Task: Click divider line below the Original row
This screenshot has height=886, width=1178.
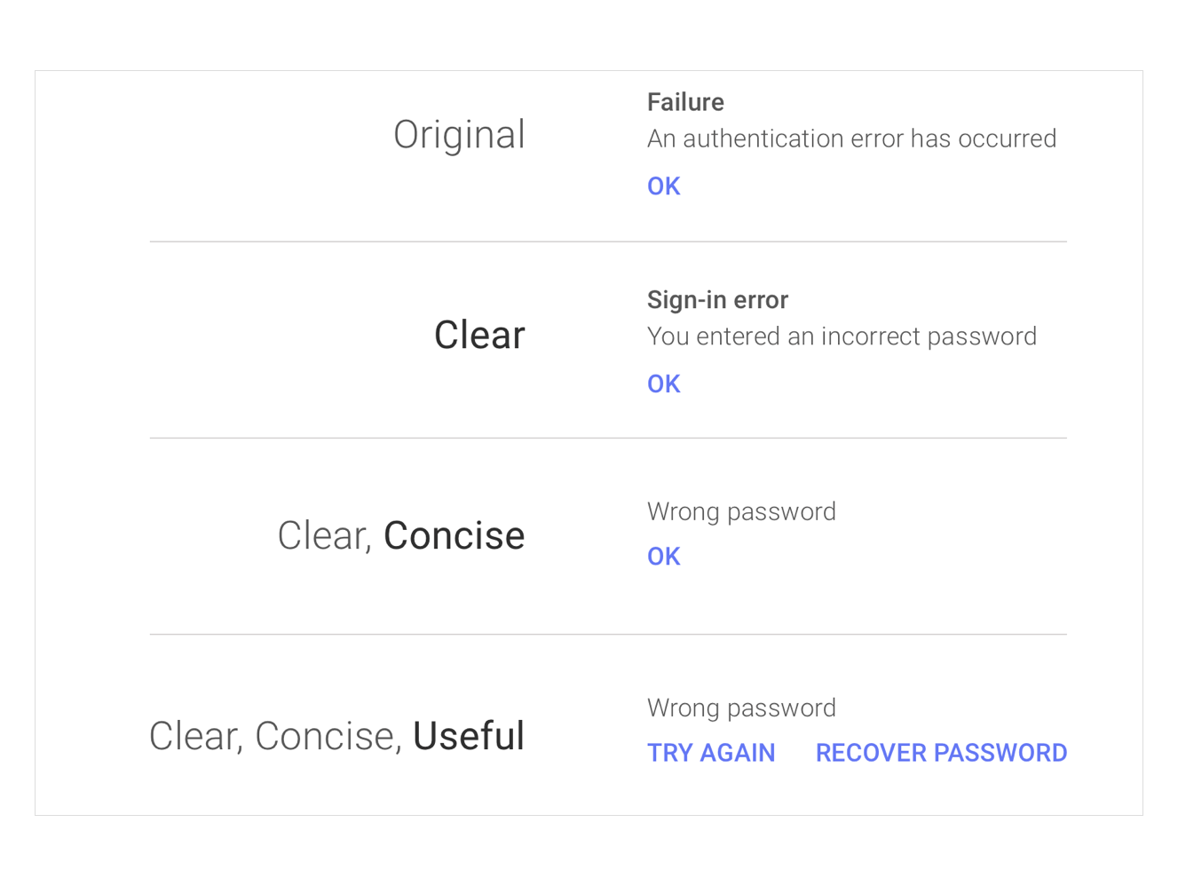Action: click(608, 241)
